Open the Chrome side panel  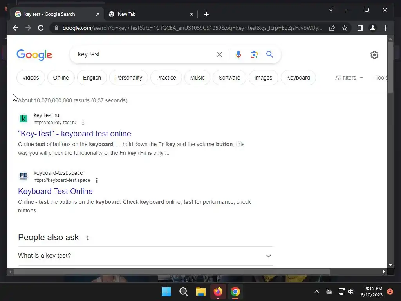360,28
